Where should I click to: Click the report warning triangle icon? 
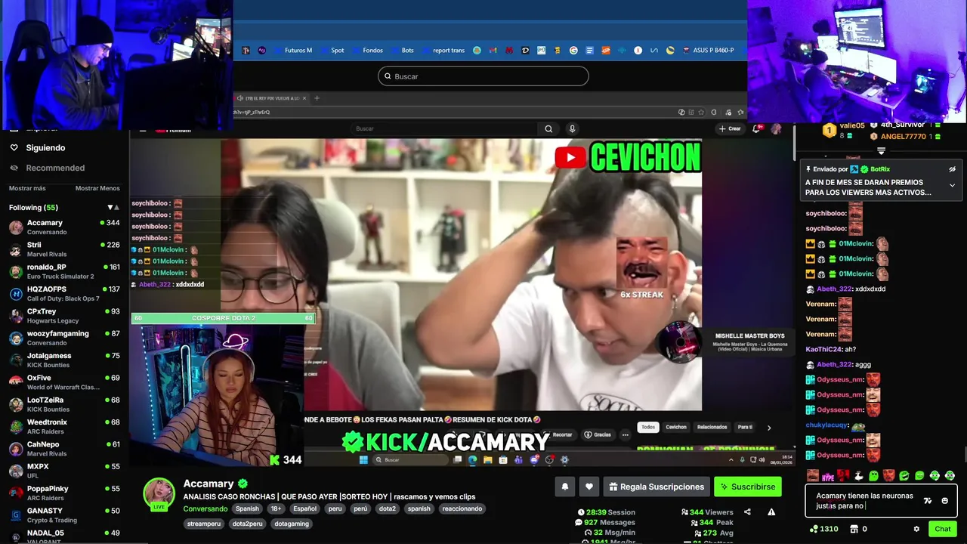771,512
